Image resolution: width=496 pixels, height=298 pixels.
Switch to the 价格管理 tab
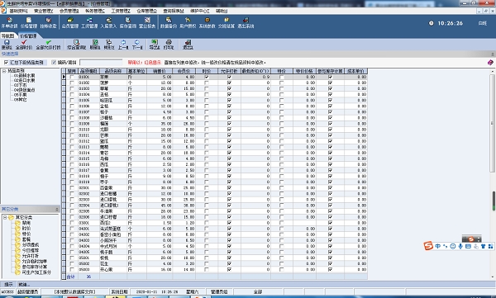[x=28, y=35]
